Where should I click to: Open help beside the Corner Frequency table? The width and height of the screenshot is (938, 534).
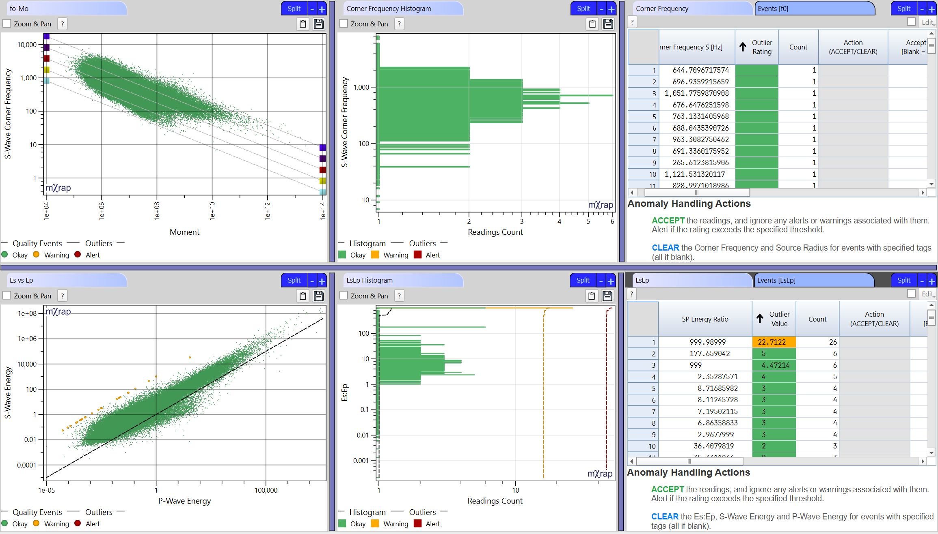tap(632, 22)
